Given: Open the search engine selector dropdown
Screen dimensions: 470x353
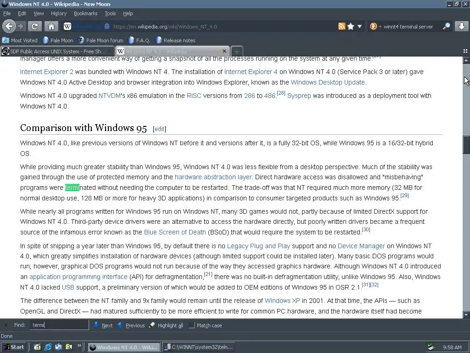Looking at the screenshot, I should (x=375, y=26).
